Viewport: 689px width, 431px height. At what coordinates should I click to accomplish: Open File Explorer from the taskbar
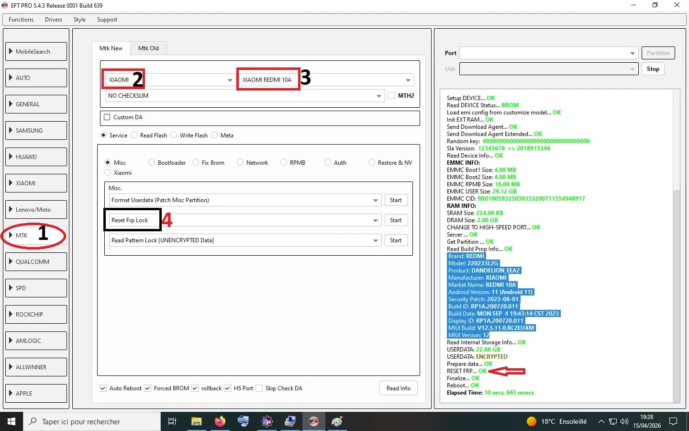click(196, 421)
